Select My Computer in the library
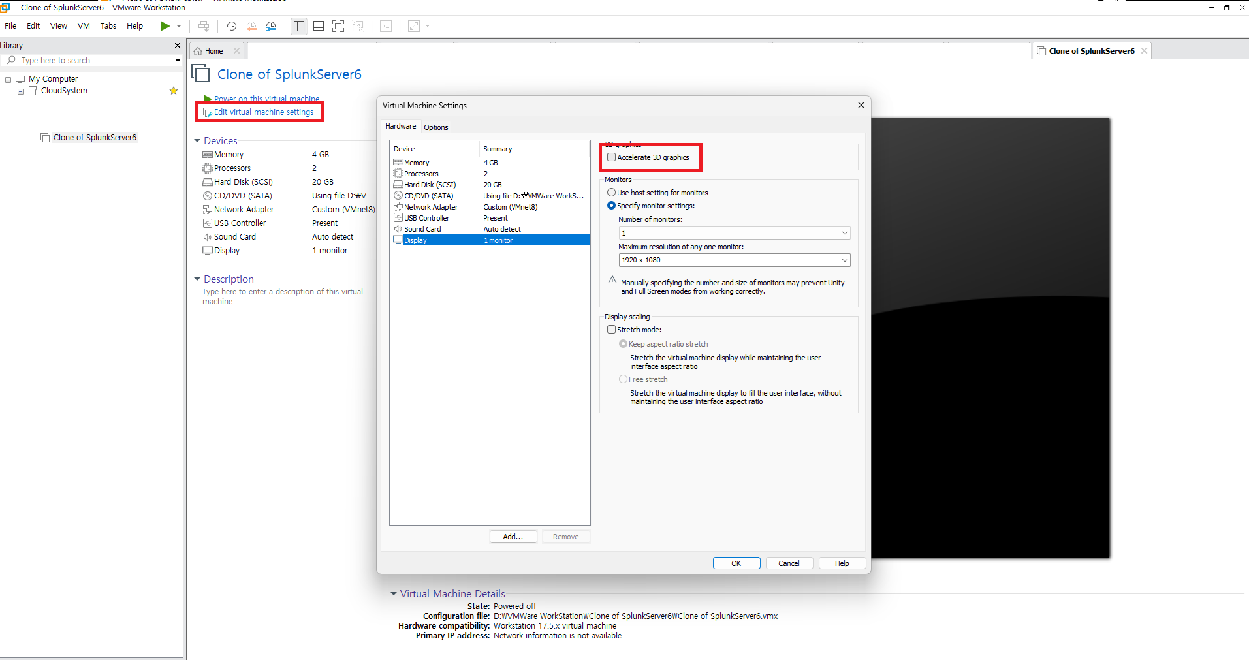Viewport: 1249px width, 660px height. 53,79
